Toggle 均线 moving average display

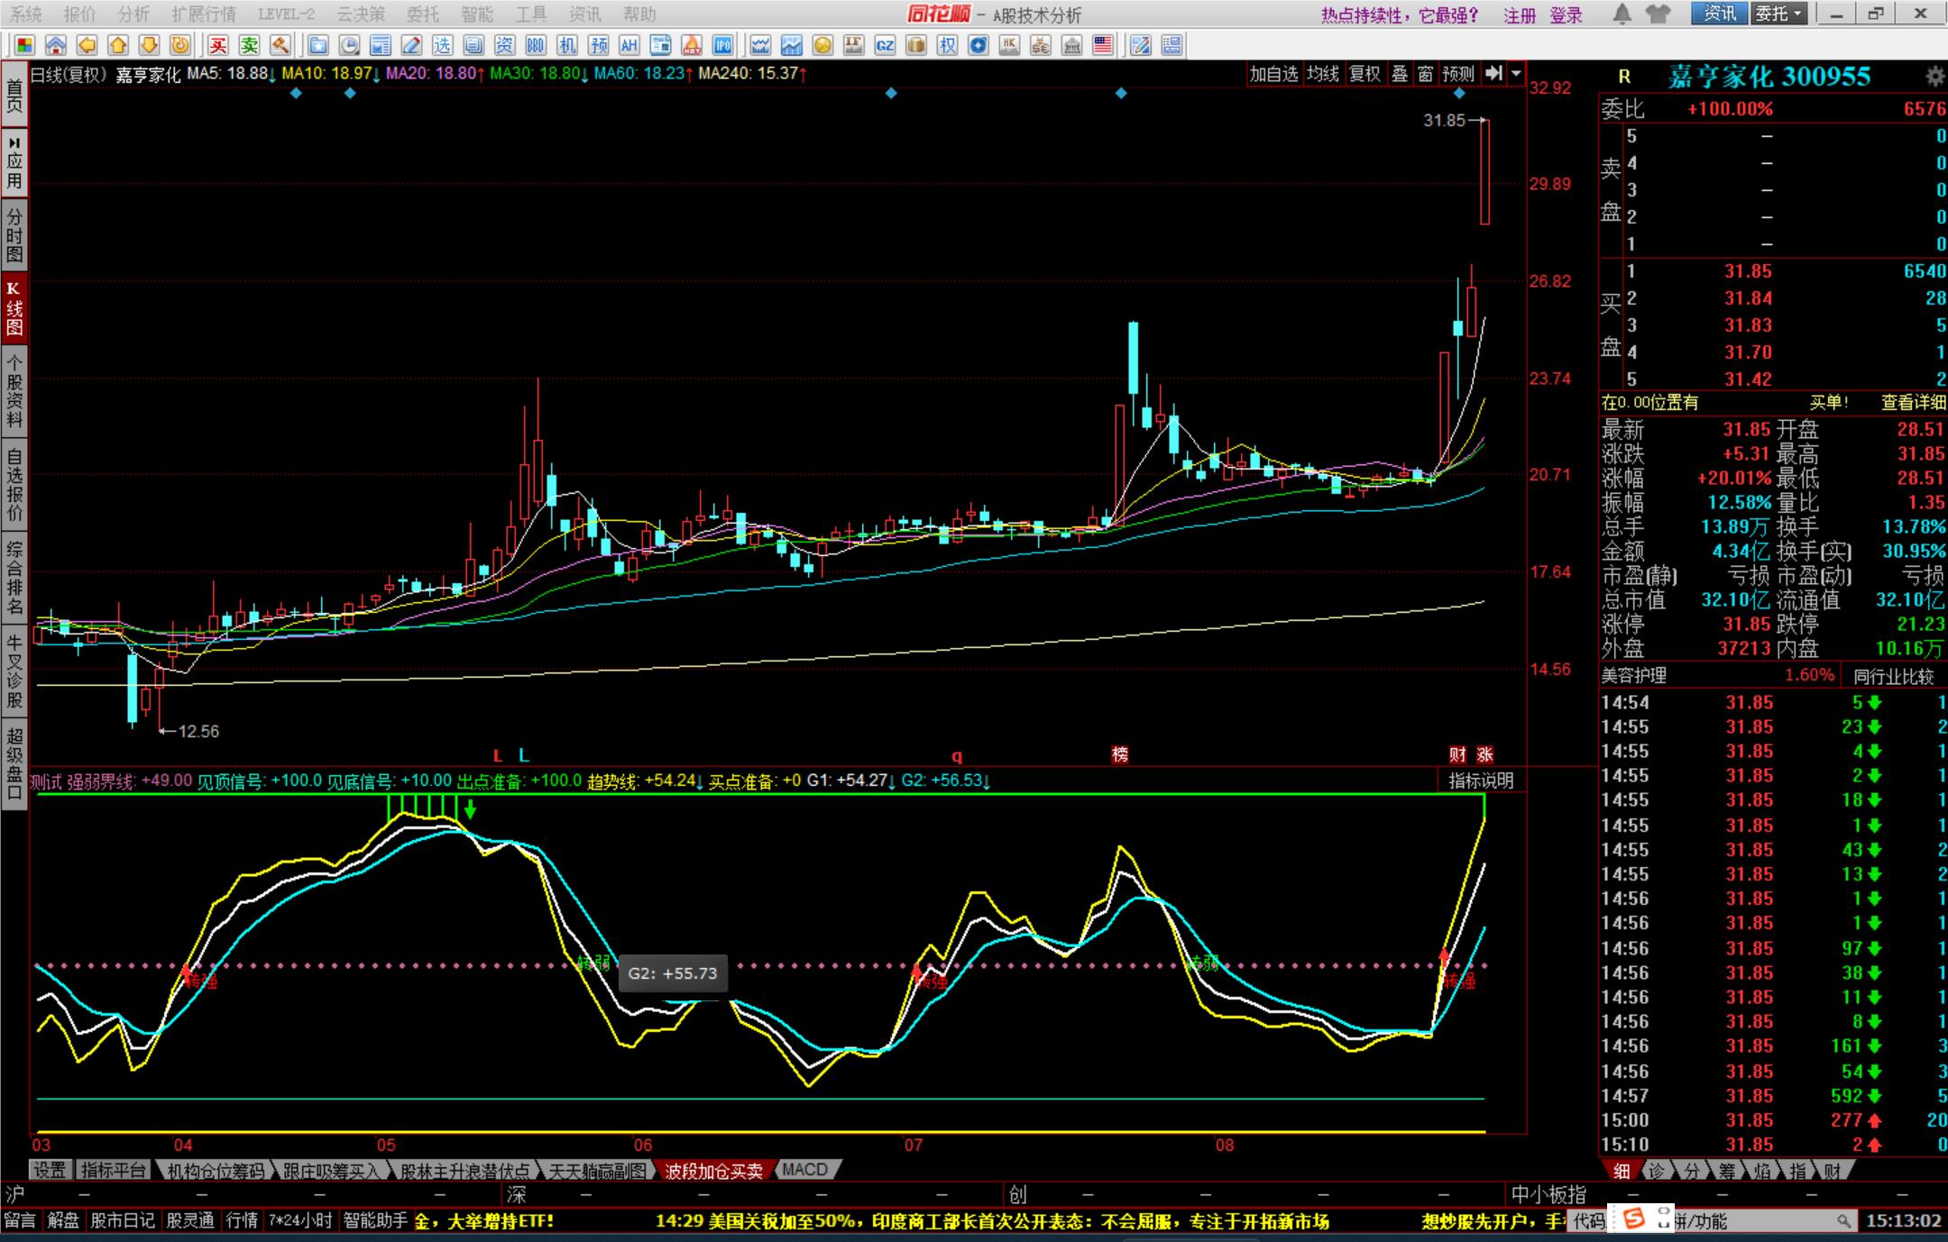[1323, 74]
